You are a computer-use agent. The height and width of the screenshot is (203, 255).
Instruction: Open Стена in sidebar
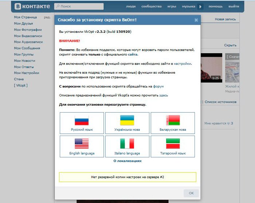click(x=19, y=79)
